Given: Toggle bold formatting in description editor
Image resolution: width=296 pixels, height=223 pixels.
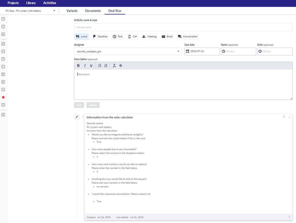Looking at the screenshot, I should pyautogui.click(x=78, y=66).
